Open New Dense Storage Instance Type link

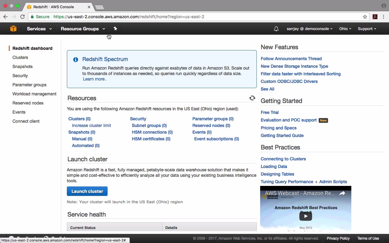[x=294, y=66]
